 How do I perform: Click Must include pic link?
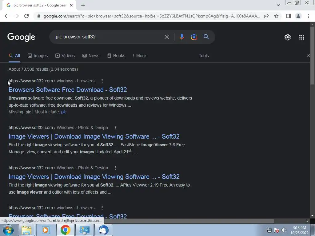click(x=64, y=112)
